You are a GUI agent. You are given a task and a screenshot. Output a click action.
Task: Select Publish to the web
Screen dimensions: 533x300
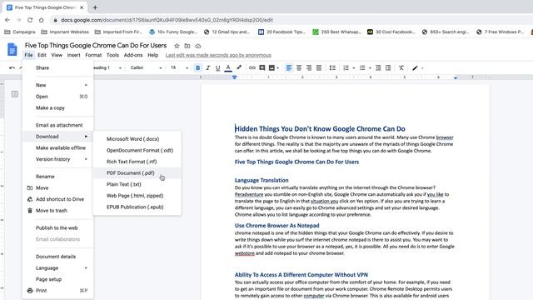click(x=57, y=227)
